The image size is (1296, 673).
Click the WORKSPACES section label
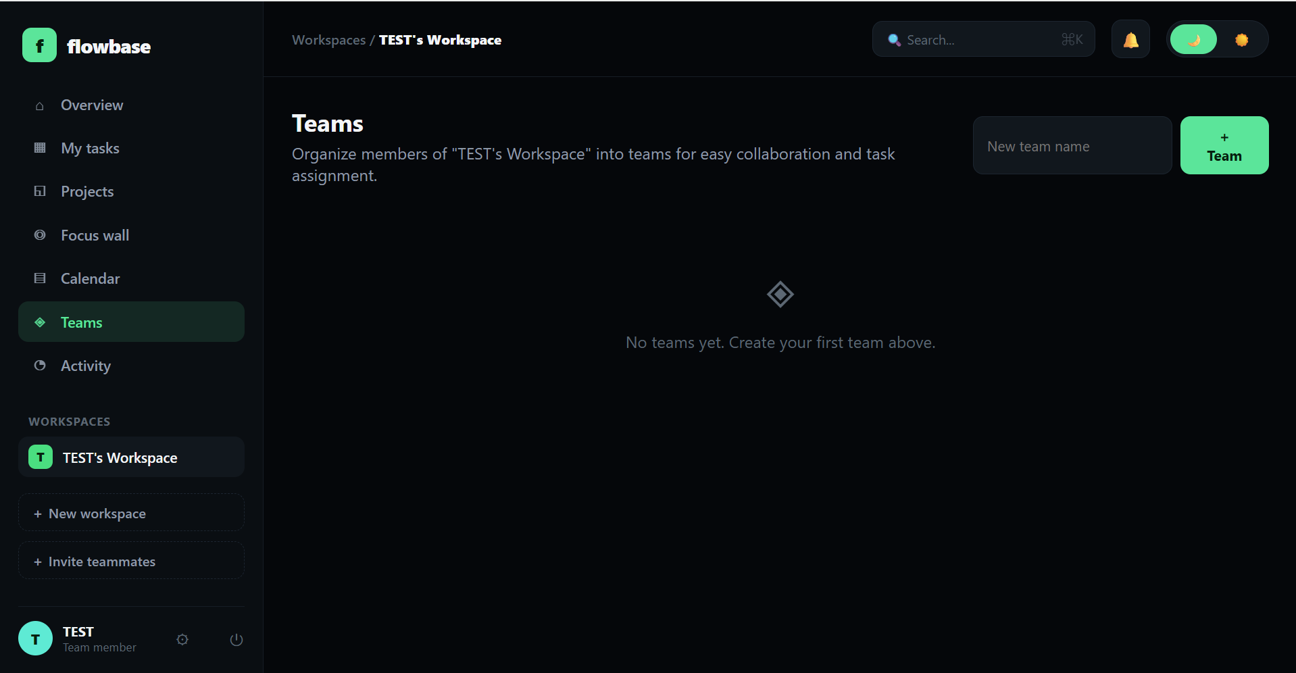point(70,422)
